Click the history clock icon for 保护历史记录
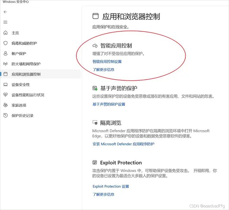The width and height of the screenshot is (229, 210). click(x=5, y=115)
